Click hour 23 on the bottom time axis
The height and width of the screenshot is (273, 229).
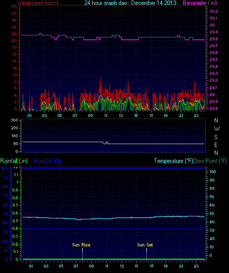pyautogui.click(x=196, y=266)
